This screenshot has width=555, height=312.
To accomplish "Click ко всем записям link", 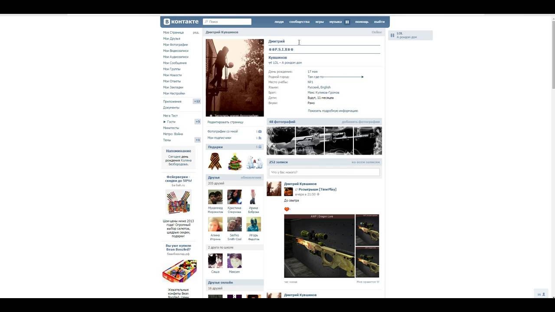I will tap(366, 162).
